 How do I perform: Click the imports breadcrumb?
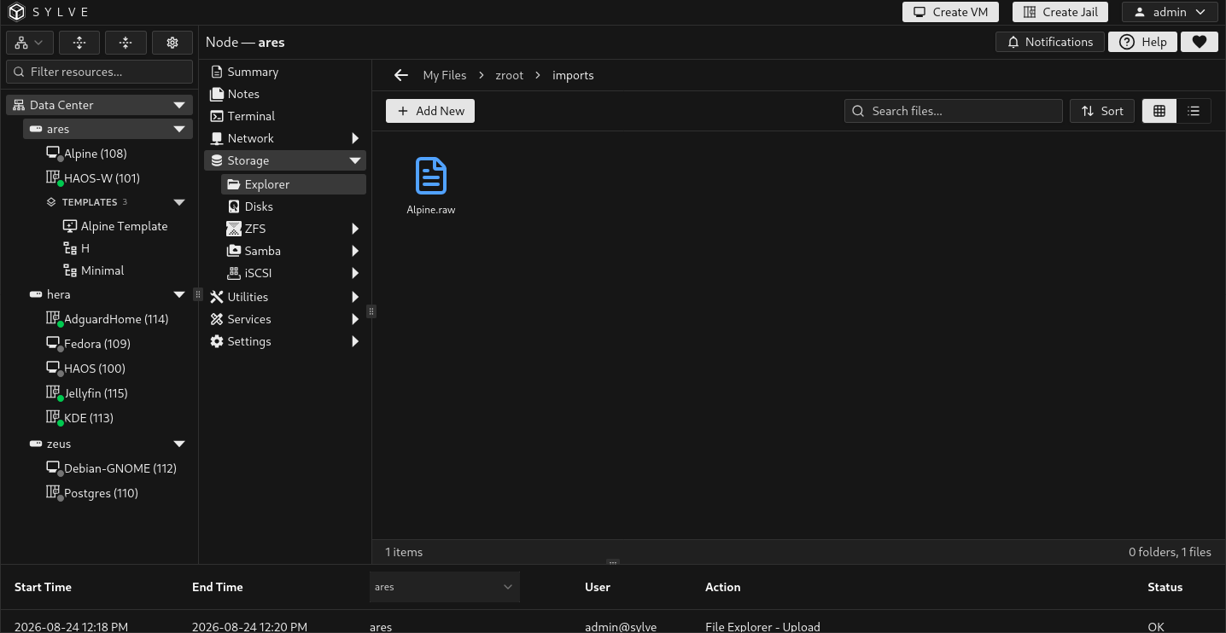coord(573,75)
